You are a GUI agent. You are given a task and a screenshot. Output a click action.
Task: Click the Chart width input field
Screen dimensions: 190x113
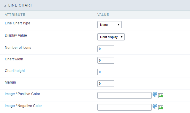pyautogui.click(x=106, y=60)
